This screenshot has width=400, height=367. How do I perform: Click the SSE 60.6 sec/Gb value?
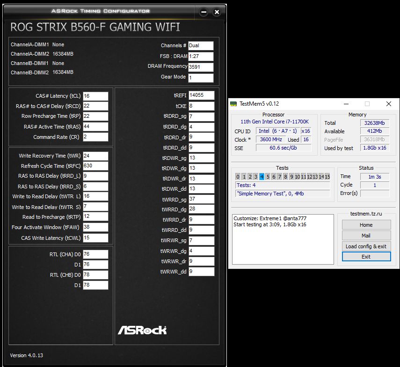(x=284, y=148)
